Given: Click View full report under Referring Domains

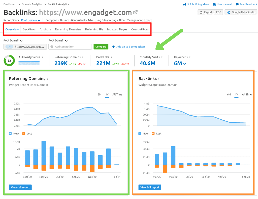Looking at the screenshot, I should click(20, 187).
